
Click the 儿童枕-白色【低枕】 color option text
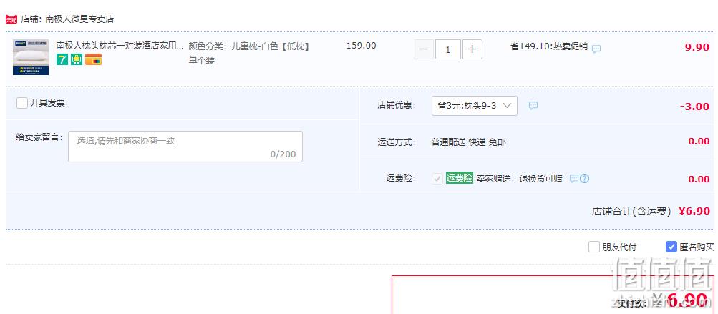(271, 46)
